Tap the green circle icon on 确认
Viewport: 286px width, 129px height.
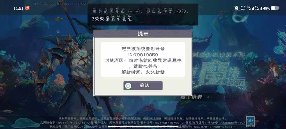point(128,86)
